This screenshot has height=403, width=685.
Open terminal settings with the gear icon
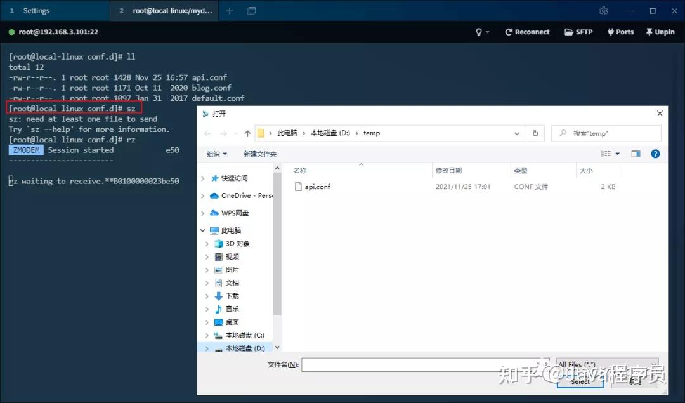coord(603,11)
